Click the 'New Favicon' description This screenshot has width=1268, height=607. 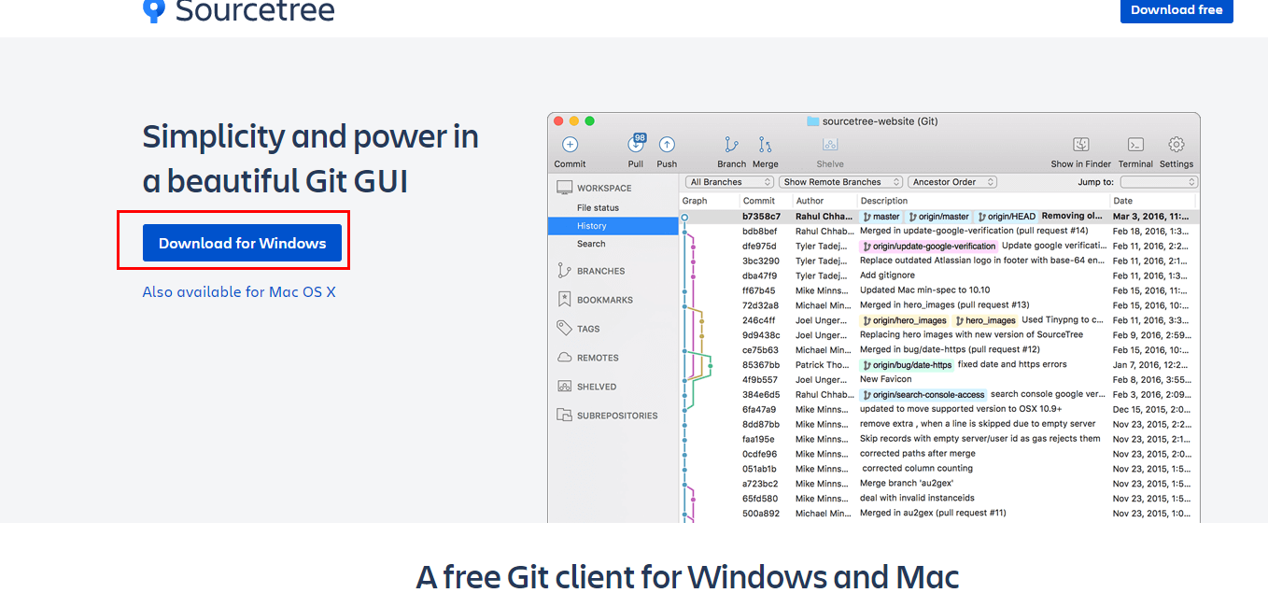[x=887, y=380]
